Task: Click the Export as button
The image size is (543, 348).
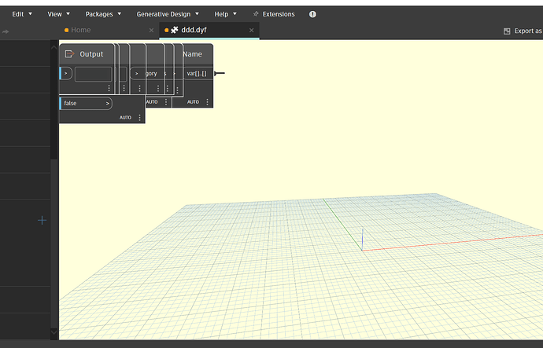Action: pos(523,31)
